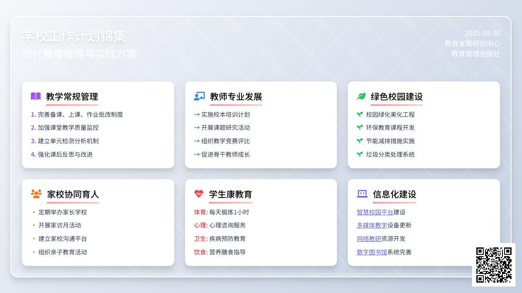Click the main title 学校工作计划锦集

click(x=74, y=36)
